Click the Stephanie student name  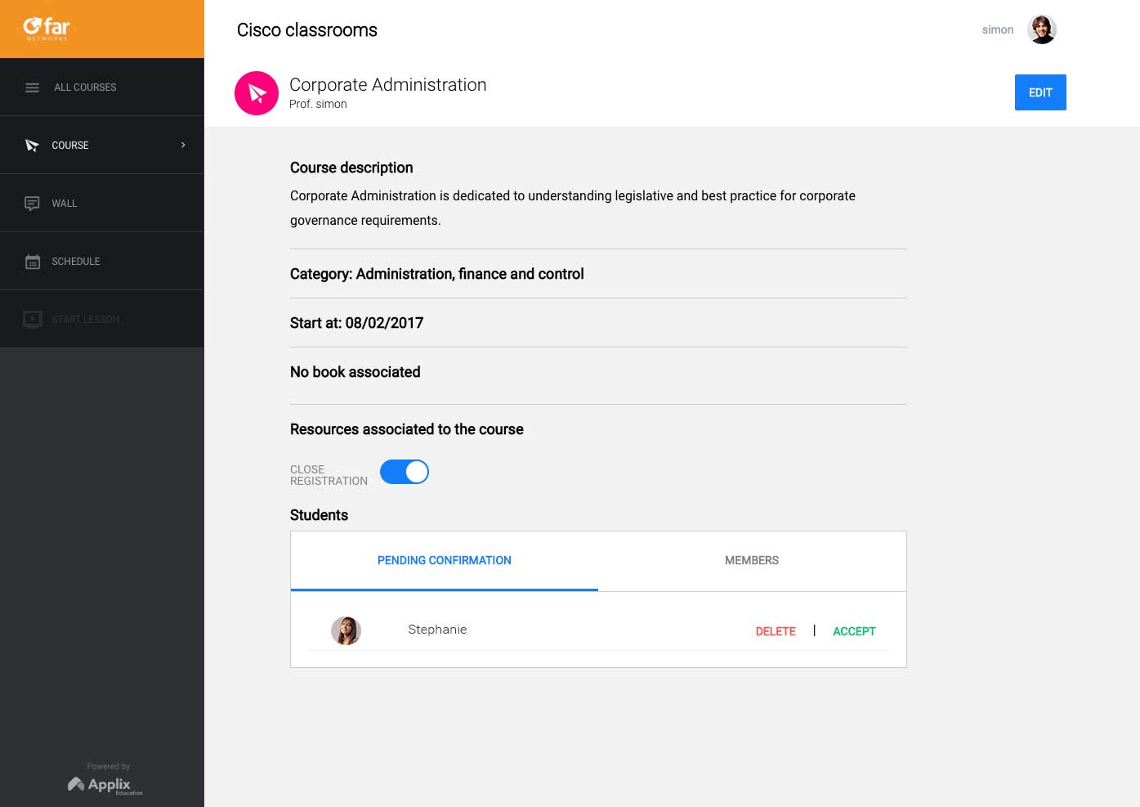pyautogui.click(x=437, y=630)
